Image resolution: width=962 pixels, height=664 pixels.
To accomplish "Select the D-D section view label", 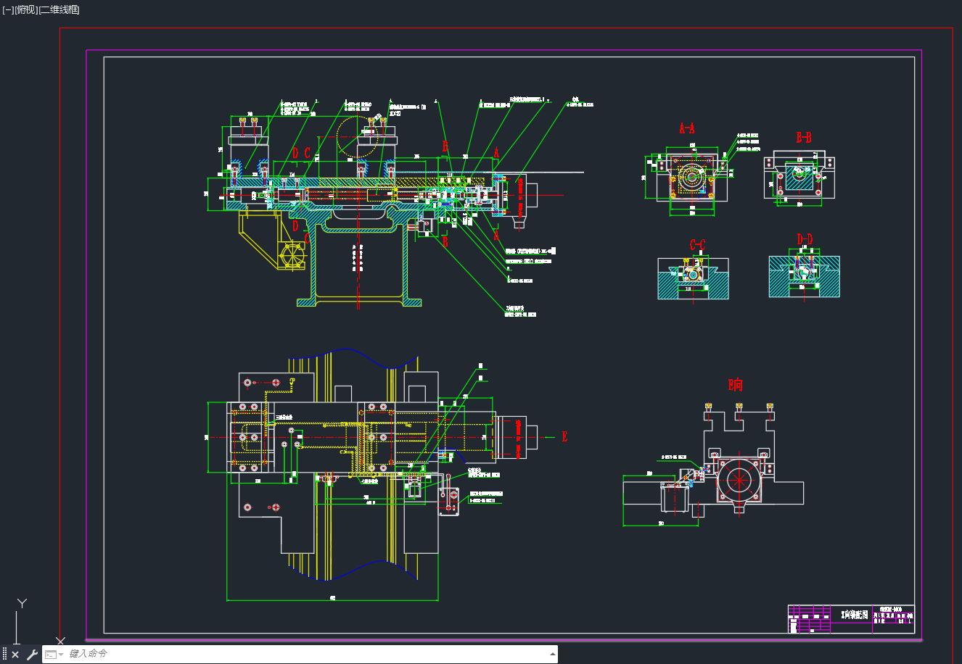I will click(x=805, y=239).
